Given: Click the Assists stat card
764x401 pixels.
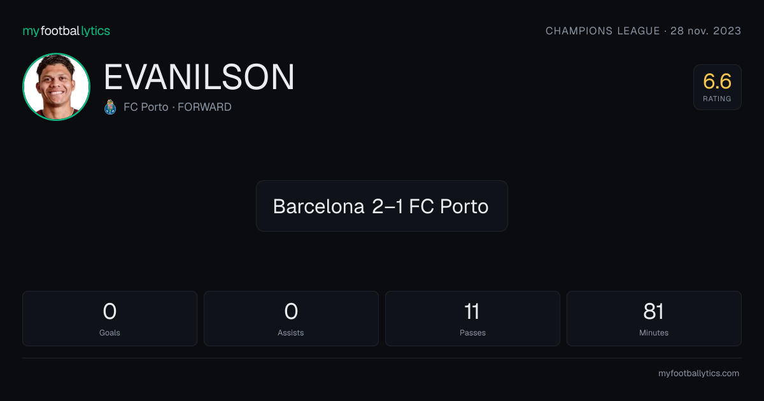Looking at the screenshot, I should pyautogui.click(x=291, y=318).
